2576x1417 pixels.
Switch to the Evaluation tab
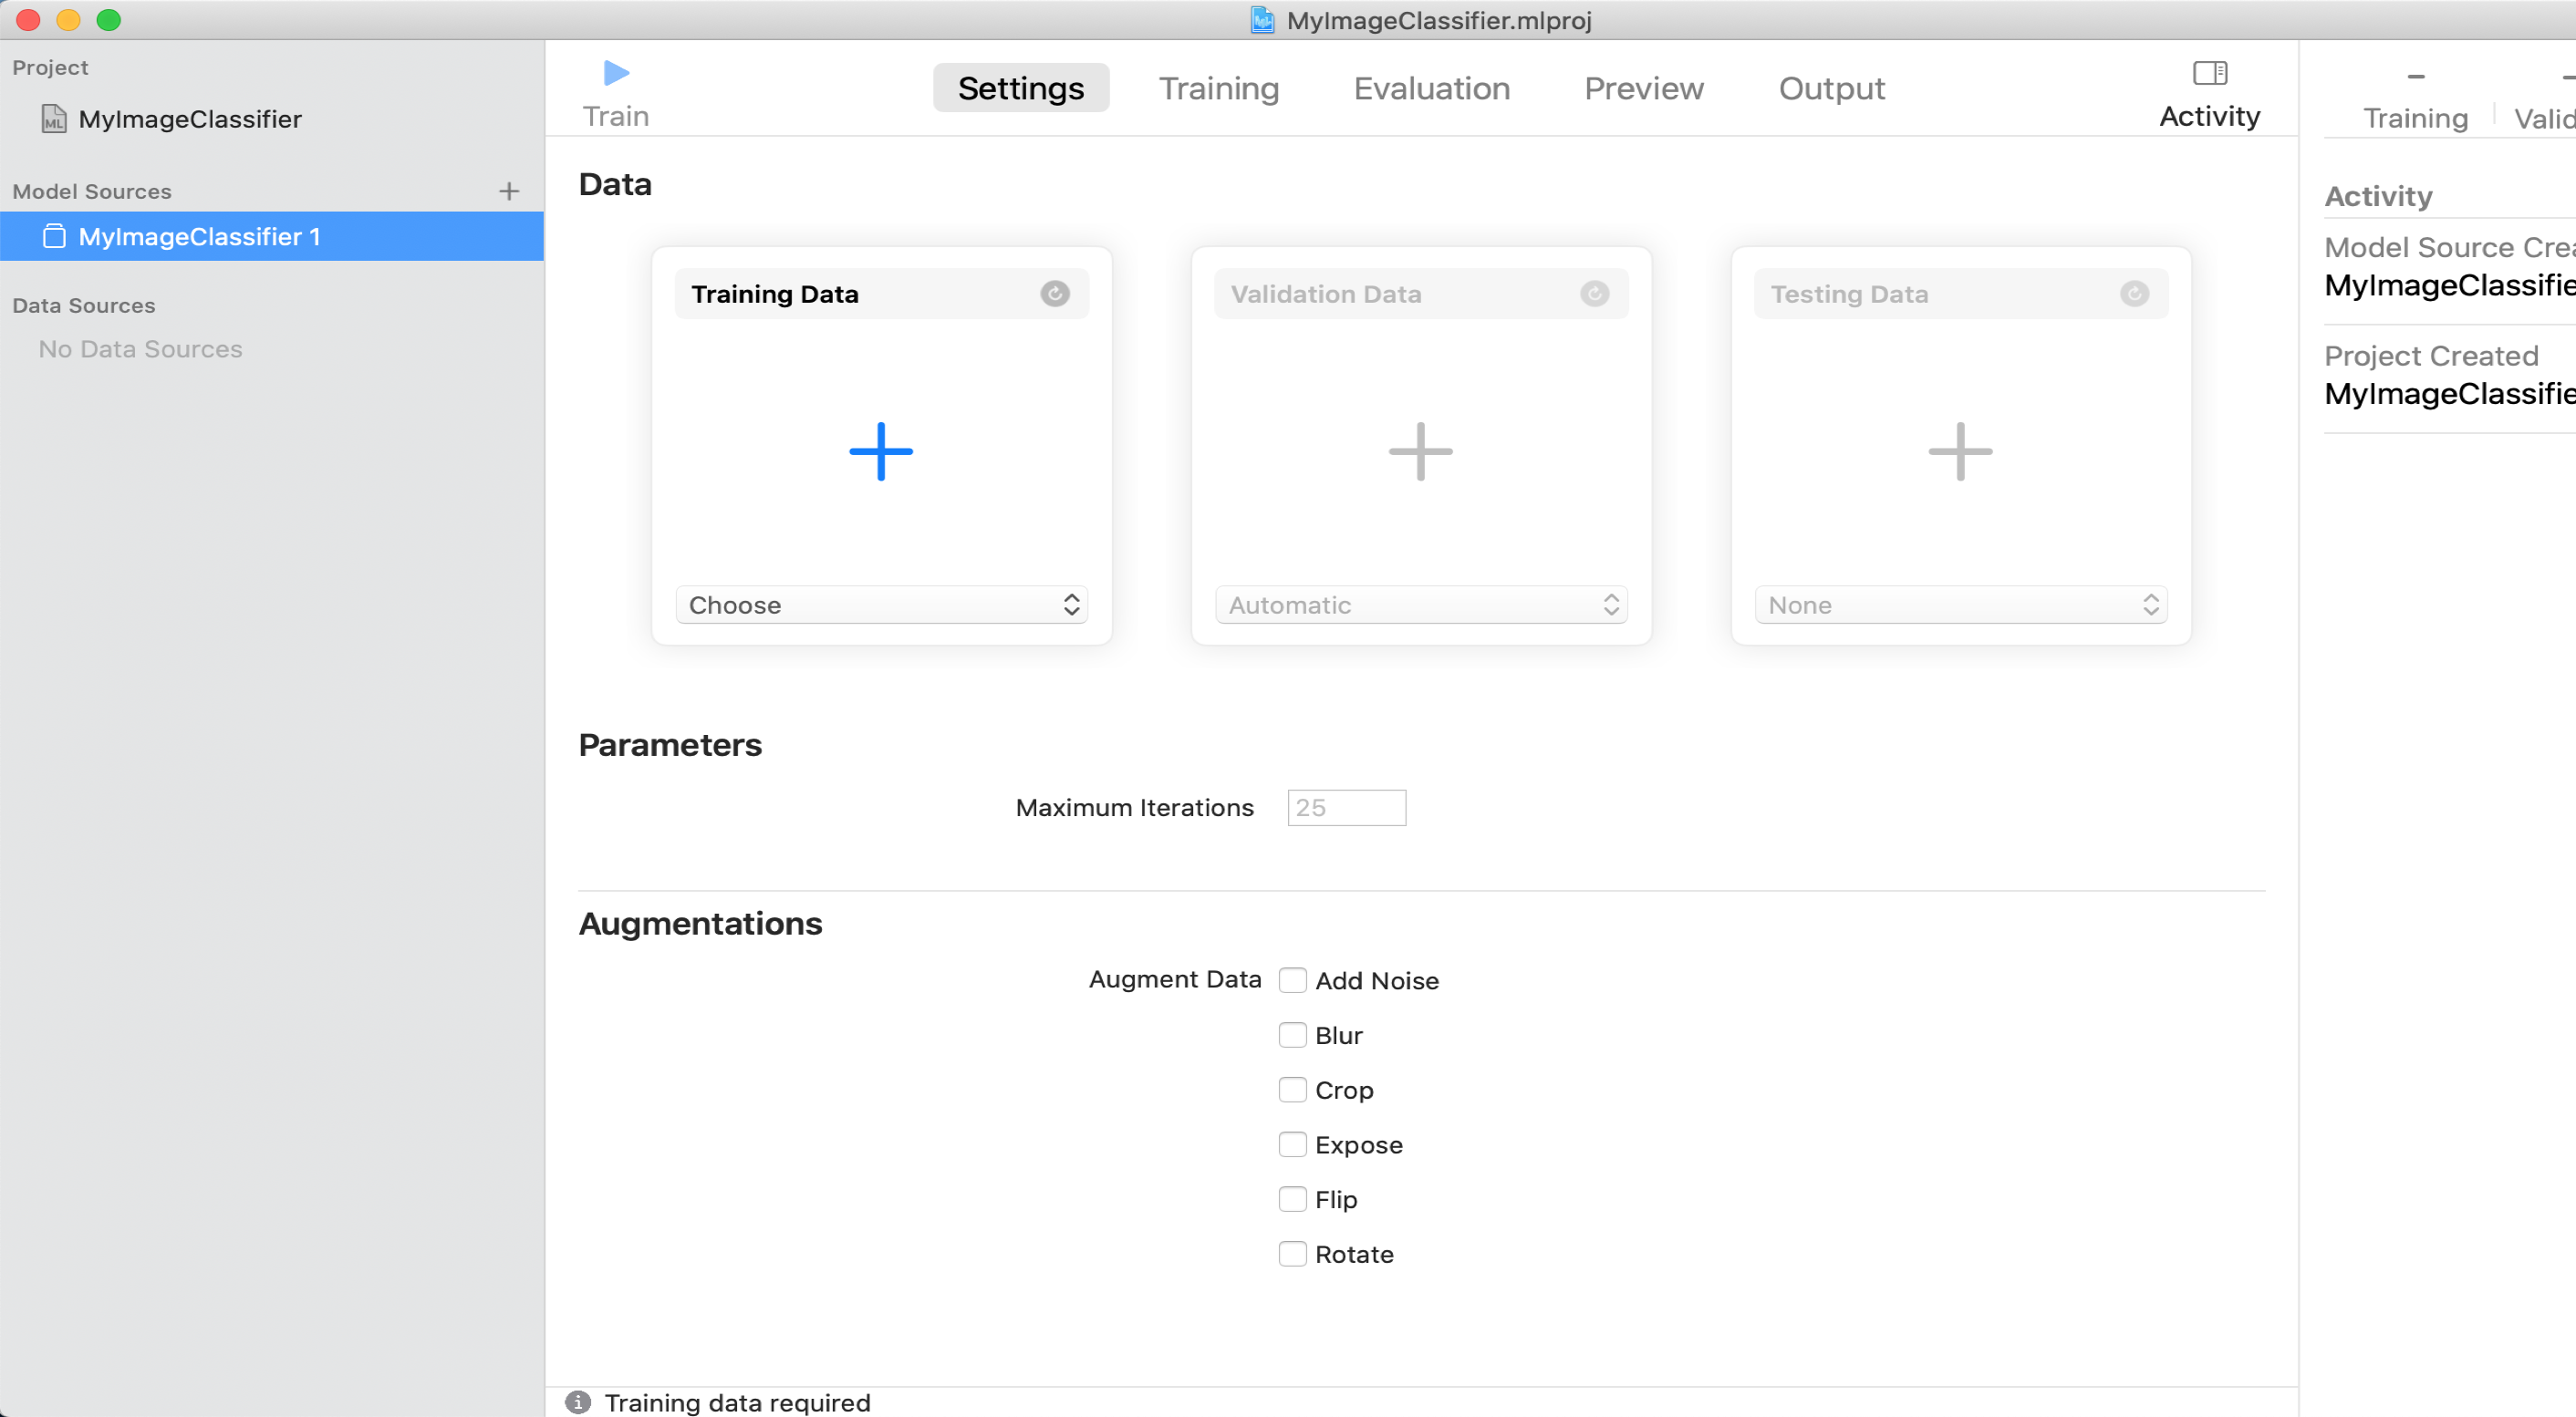(x=1431, y=88)
